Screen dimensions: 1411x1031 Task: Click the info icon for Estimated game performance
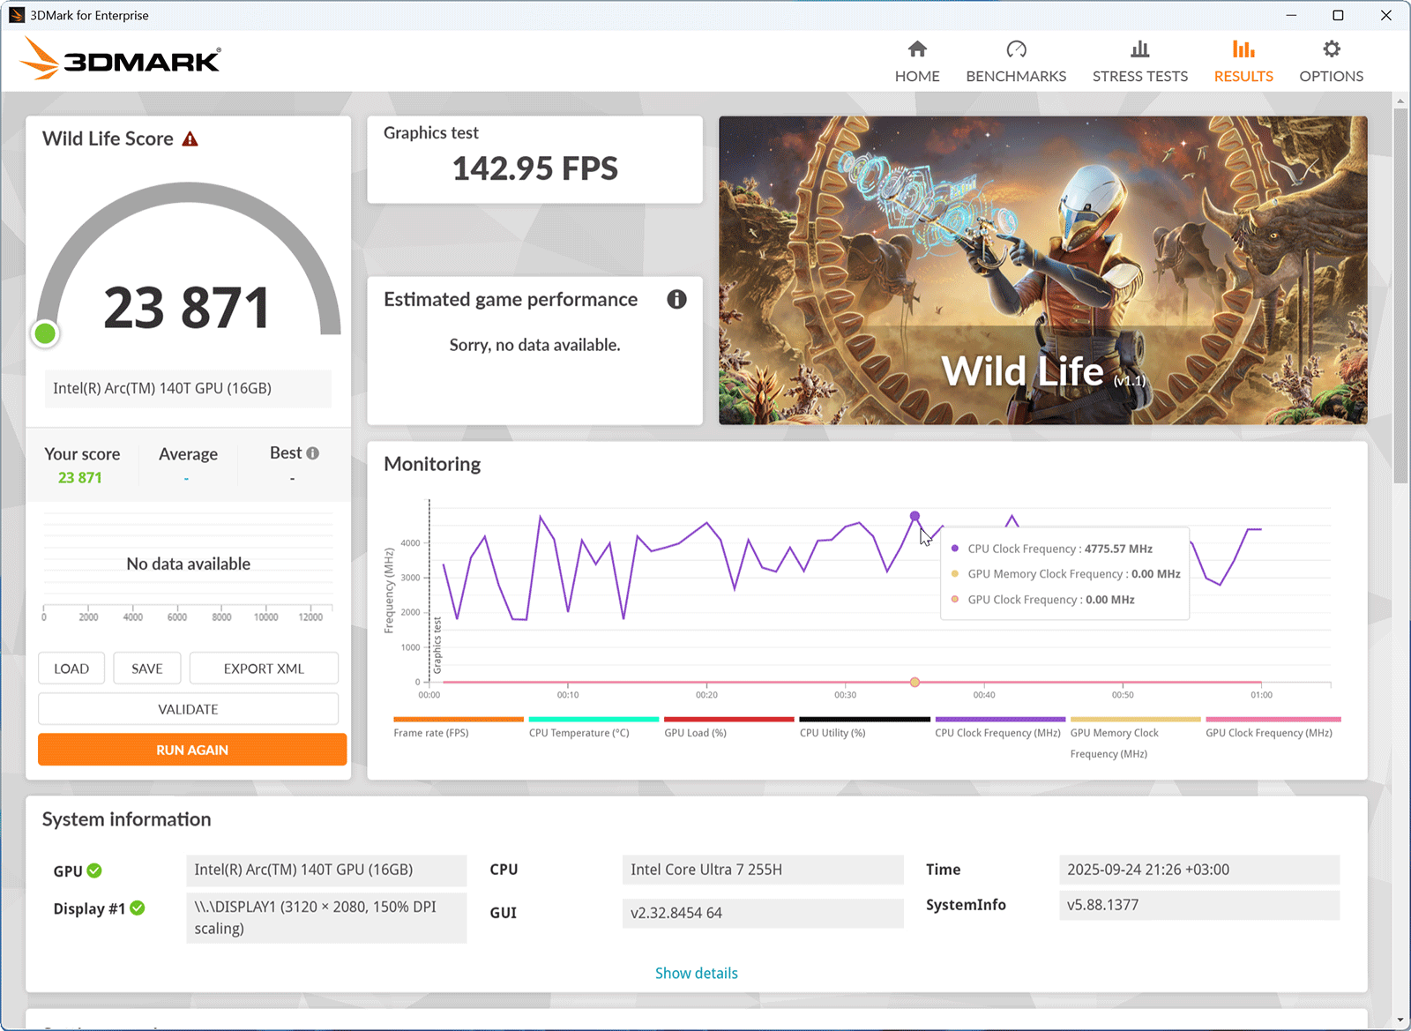point(676,299)
